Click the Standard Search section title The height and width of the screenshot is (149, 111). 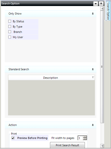(19, 69)
